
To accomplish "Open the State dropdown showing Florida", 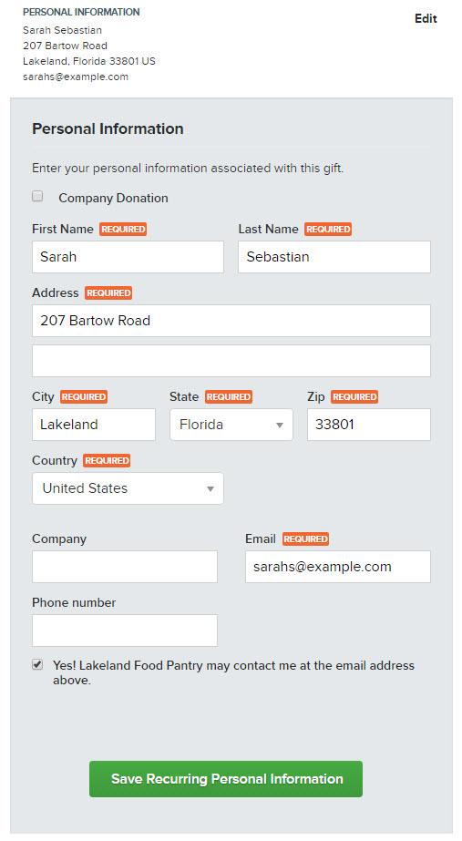I will 231,425.
